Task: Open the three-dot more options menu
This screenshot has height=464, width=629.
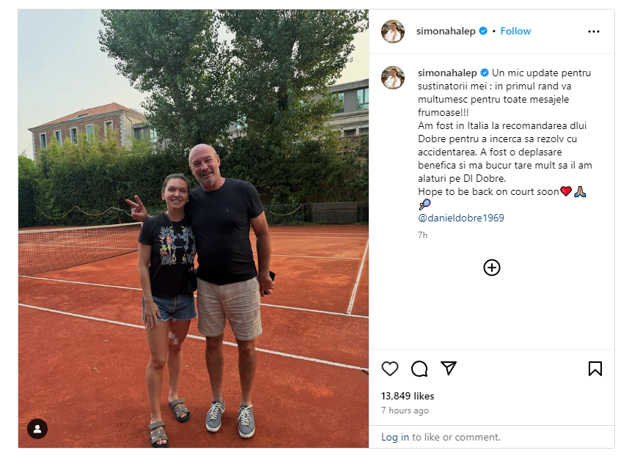Action: [594, 32]
